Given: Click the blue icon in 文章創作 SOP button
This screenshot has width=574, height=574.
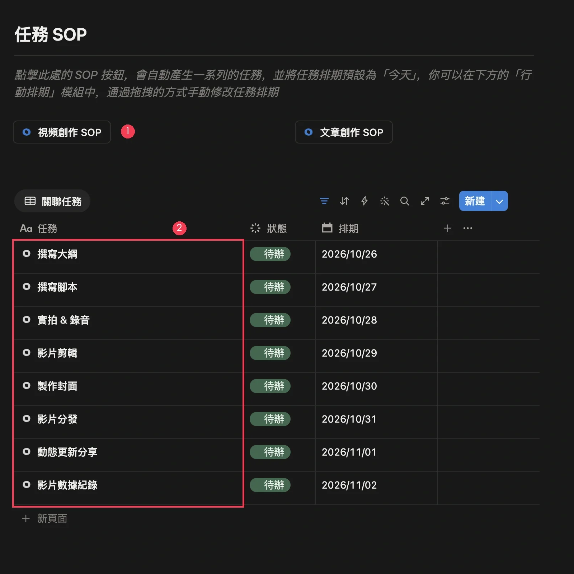Looking at the screenshot, I should click(x=309, y=132).
